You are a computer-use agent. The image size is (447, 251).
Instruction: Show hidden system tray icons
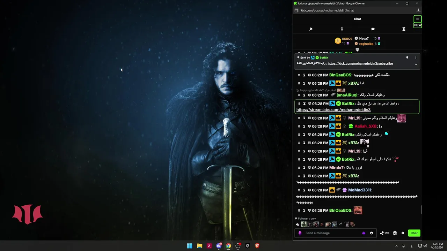point(396,246)
